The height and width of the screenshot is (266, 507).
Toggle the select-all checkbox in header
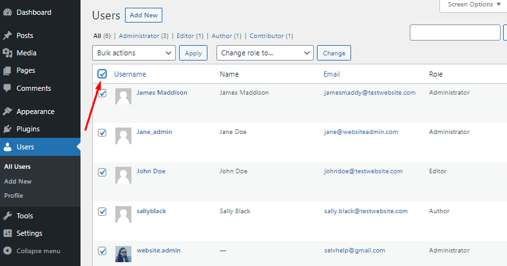pos(102,74)
